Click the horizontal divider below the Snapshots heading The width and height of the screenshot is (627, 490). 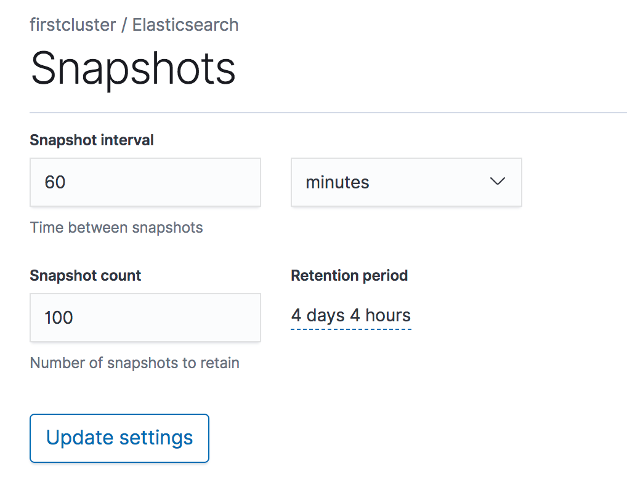pos(328,113)
